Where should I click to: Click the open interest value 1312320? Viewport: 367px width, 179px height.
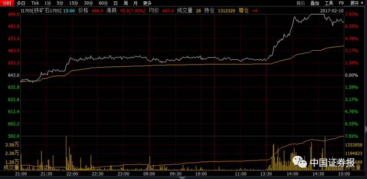(x=226, y=11)
